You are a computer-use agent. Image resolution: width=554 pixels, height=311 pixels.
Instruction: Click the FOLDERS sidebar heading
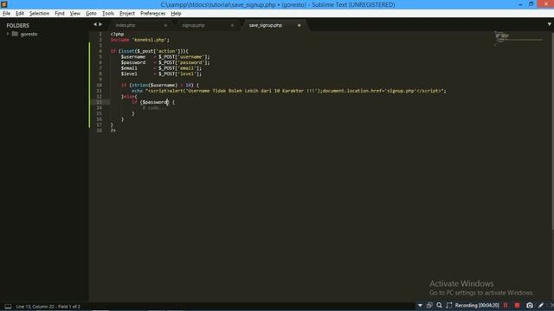coord(17,25)
